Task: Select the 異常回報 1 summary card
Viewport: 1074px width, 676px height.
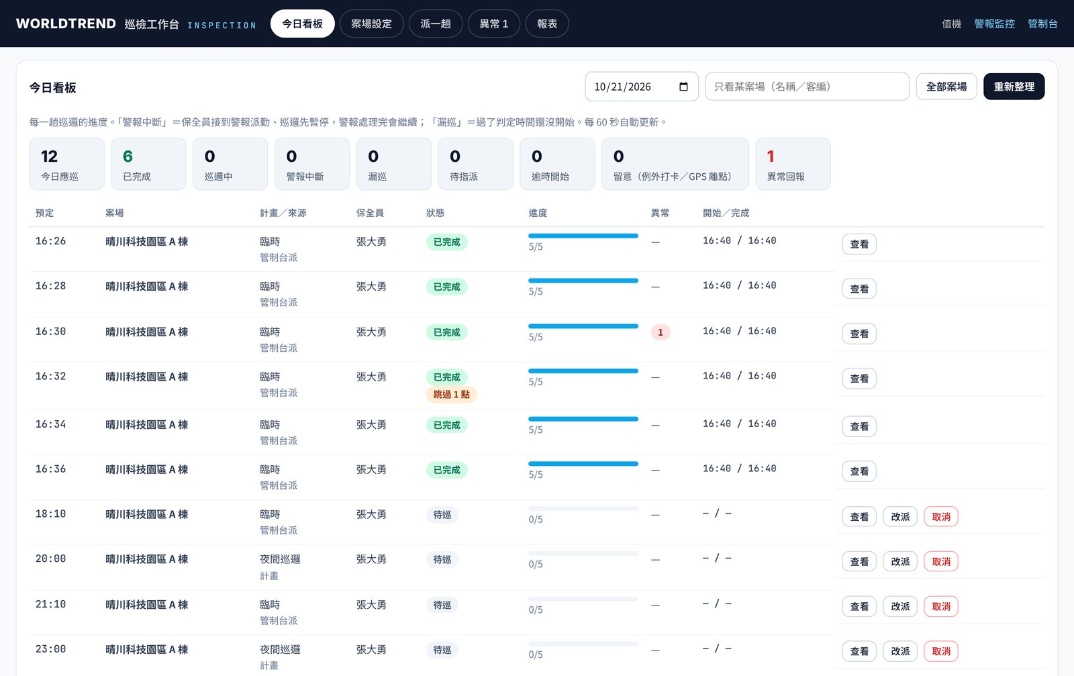Action: 793,164
